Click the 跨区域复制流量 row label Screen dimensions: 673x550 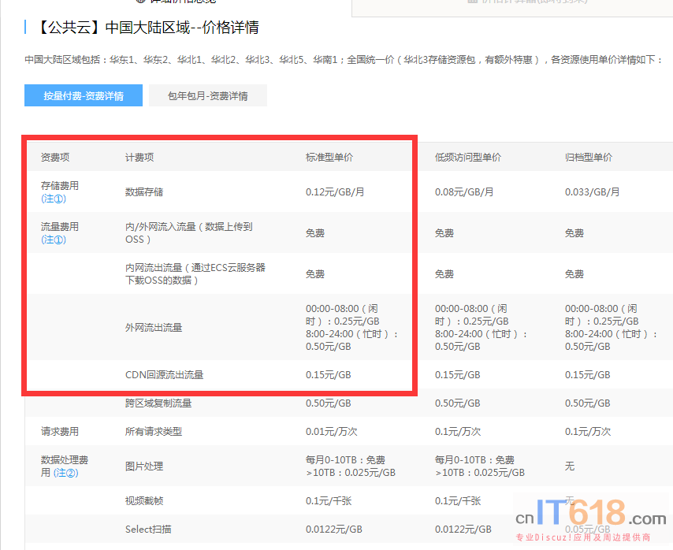[158, 403]
